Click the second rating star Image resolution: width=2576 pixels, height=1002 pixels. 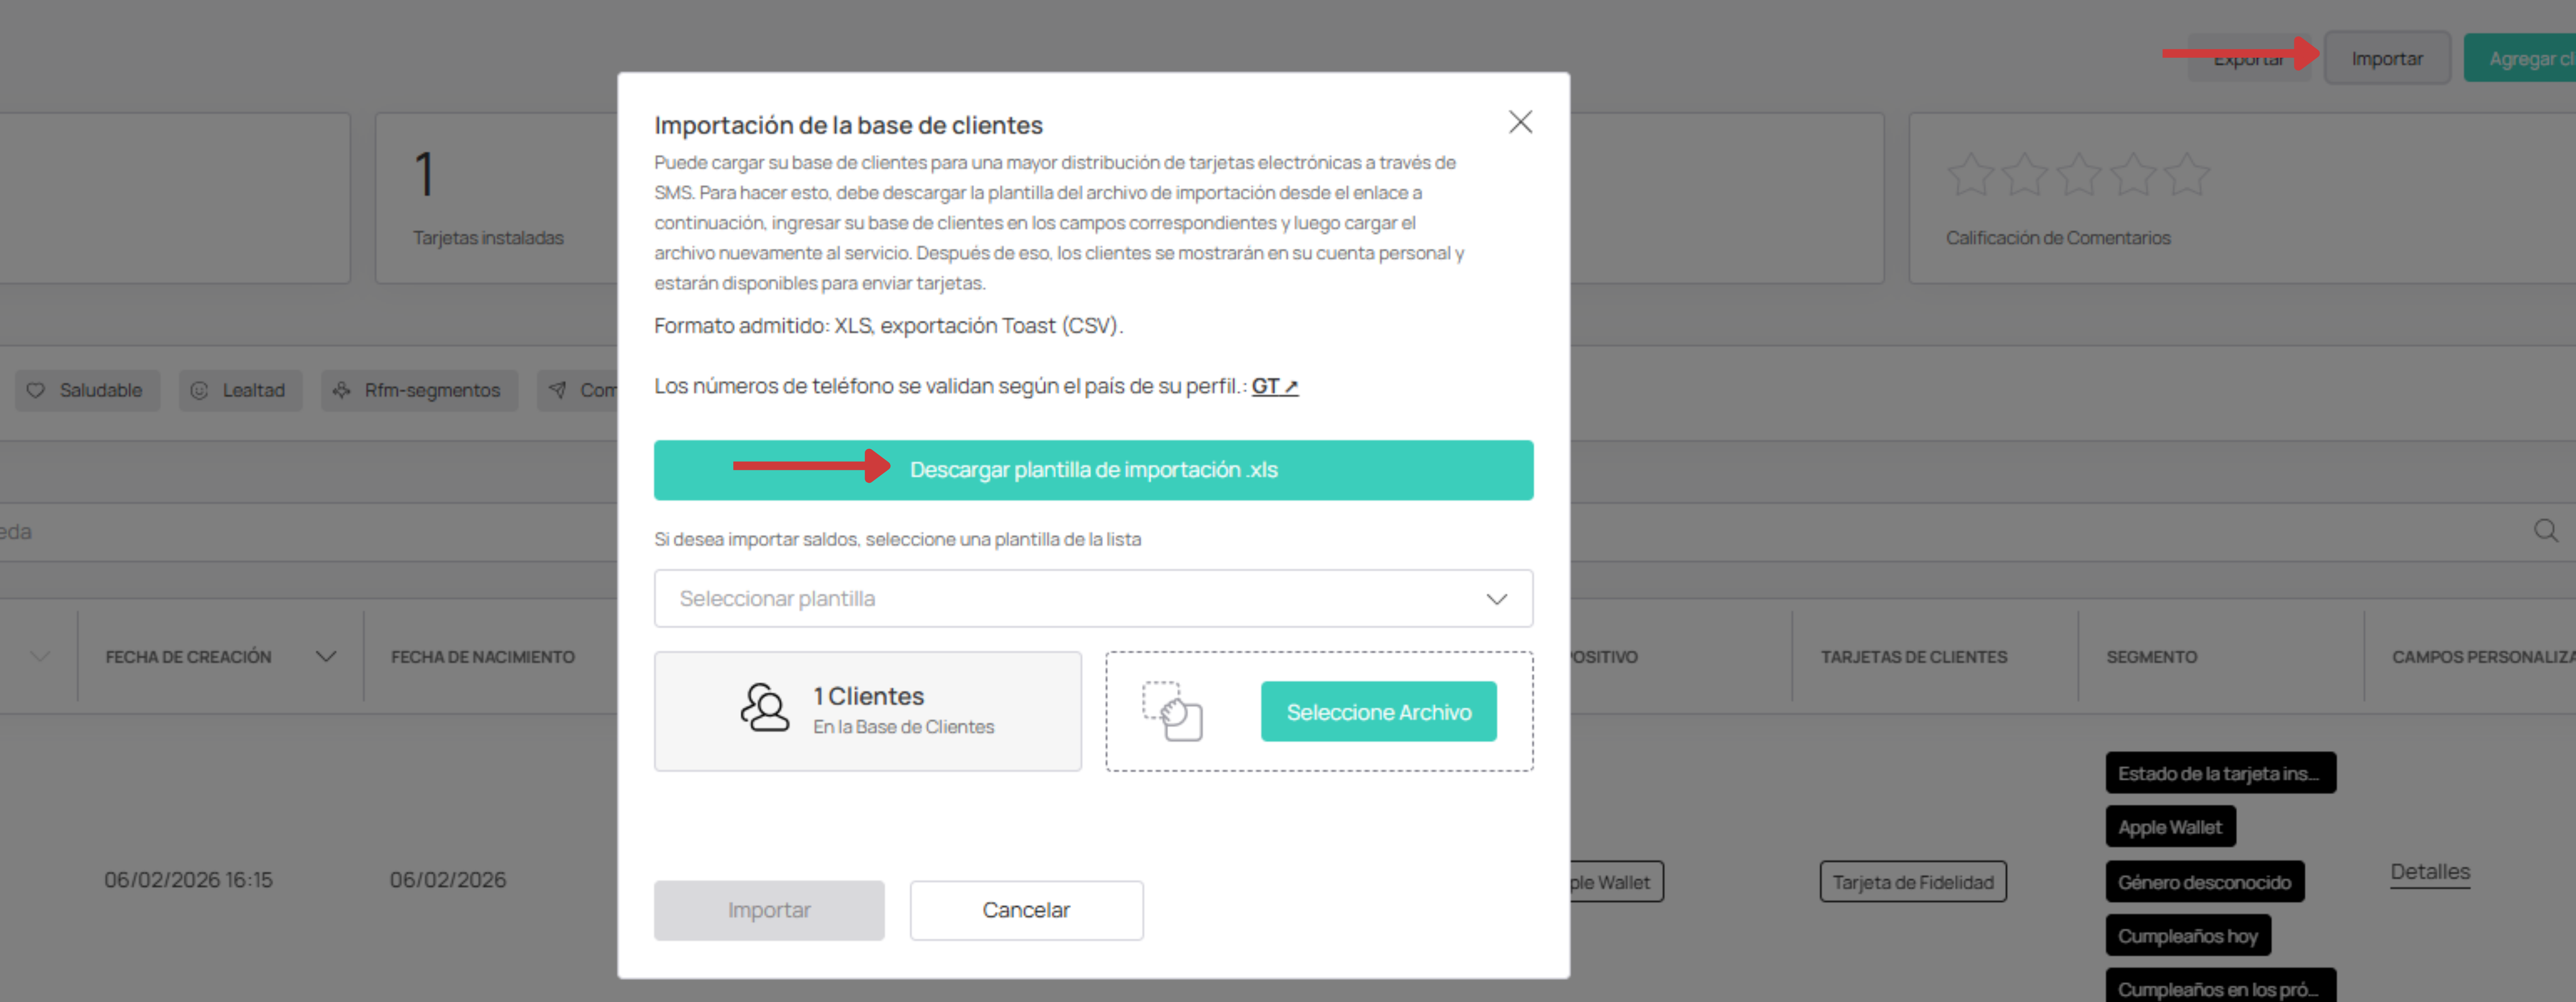click(x=2025, y=174)
